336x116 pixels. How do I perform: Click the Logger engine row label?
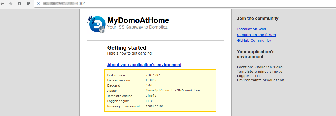pyautogui.click(x=118, y=101)
